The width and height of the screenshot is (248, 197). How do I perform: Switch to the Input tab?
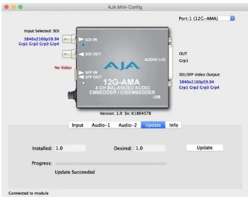coord(78,125)
